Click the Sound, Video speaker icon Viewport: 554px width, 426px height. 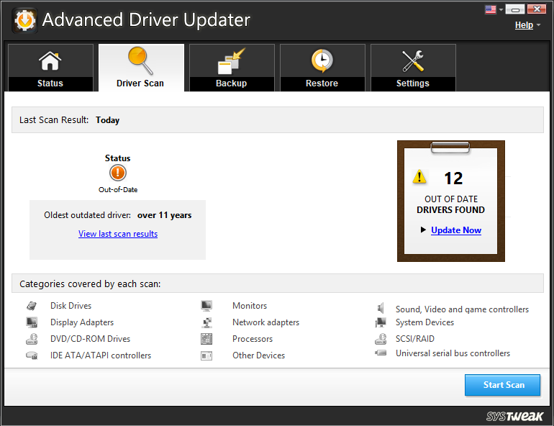381,308
